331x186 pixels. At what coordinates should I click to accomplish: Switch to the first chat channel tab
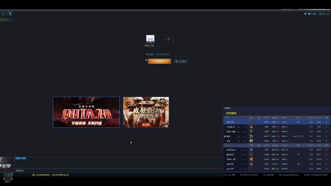coord(18,158)
